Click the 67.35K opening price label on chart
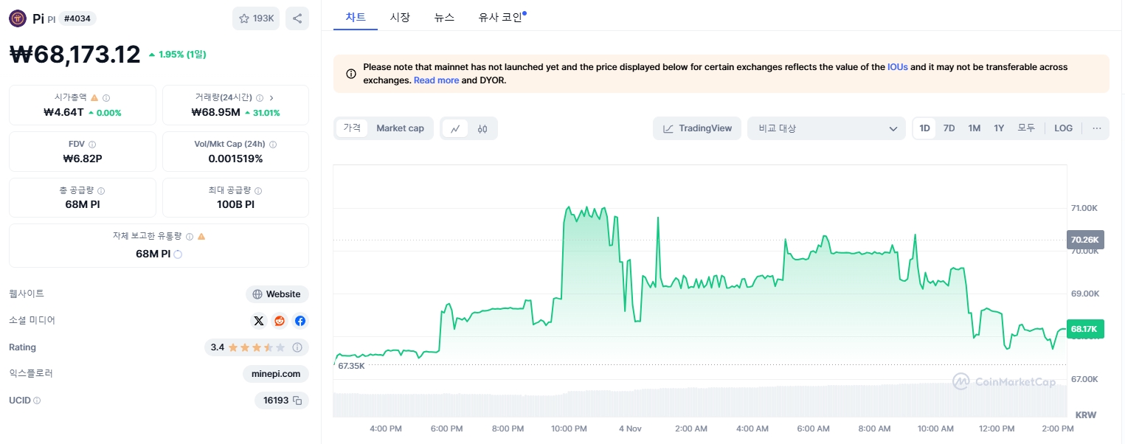 click(351, 366)
